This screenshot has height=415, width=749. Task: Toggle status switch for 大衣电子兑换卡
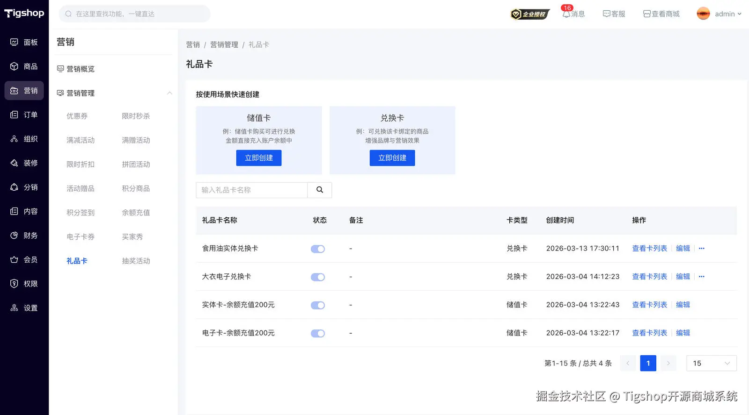tap(318, 277)
